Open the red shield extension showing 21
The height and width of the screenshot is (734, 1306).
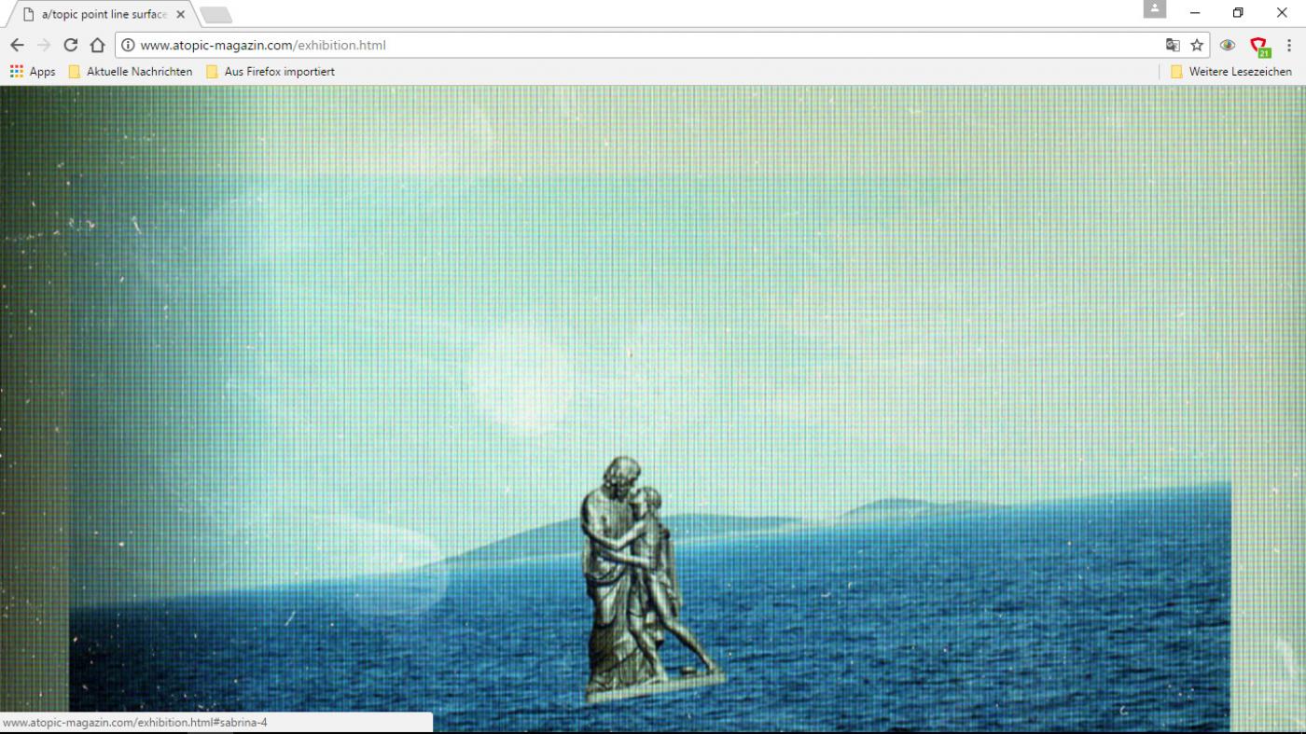tap(1258, 46)
